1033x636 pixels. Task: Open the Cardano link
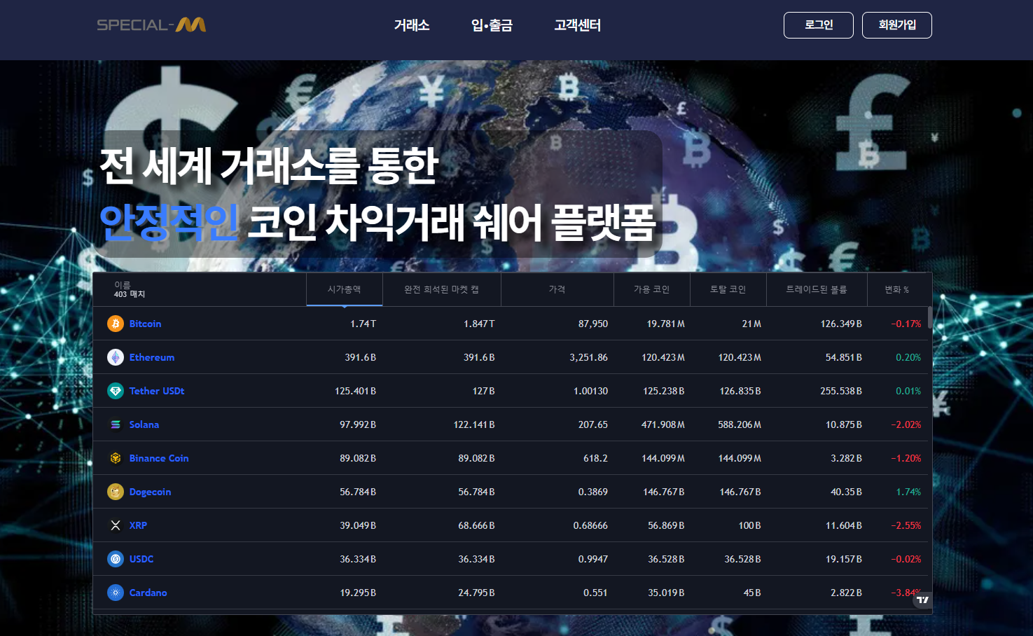148,593
